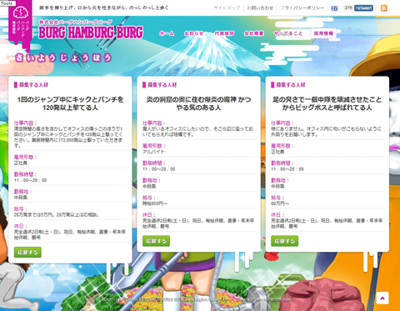Open the プライバシーポリシー link
This screenshot has height=311, width=400.
(x=302, y=8)
